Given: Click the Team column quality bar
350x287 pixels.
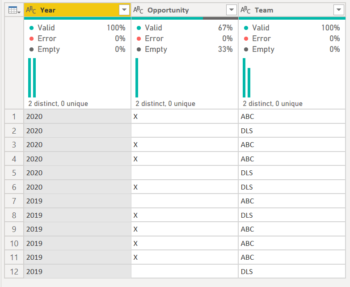Looking at the screenshot, I should pos(292,18).
